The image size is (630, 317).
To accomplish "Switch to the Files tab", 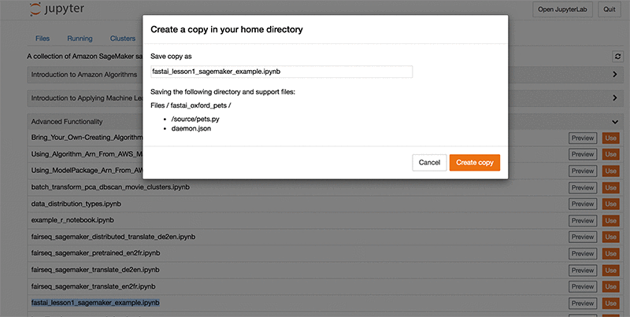I will tap(43, 39).
